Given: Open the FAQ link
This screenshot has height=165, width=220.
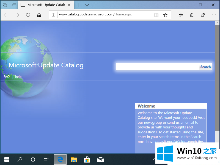Looking at the screenshot, I should click(x=7, y=77).
